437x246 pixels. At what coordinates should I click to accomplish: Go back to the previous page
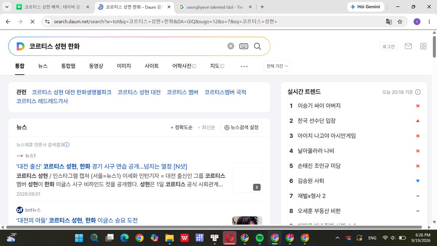[8, 22]
